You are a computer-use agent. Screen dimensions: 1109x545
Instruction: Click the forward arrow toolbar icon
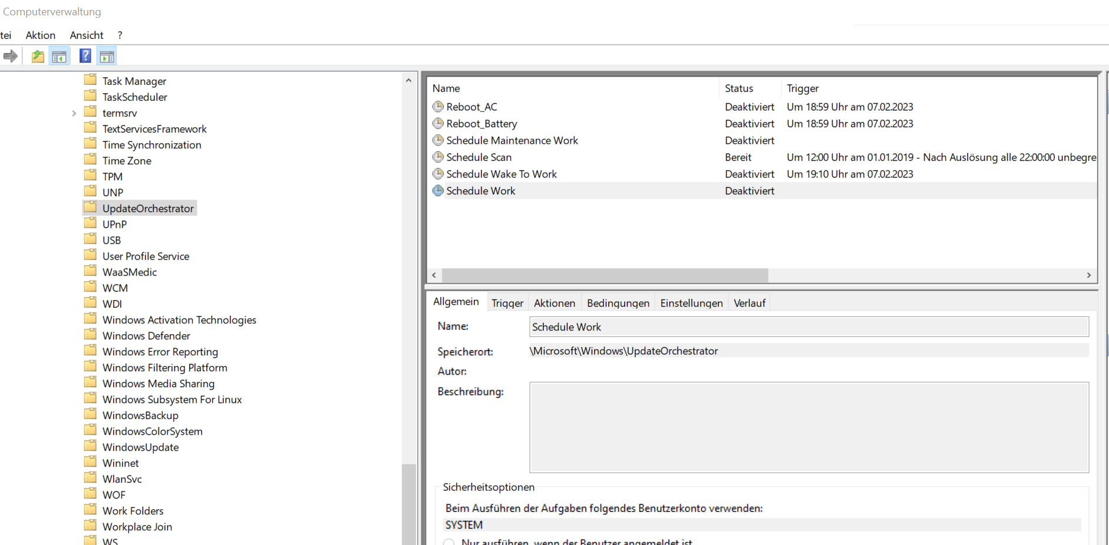[10, 57]
